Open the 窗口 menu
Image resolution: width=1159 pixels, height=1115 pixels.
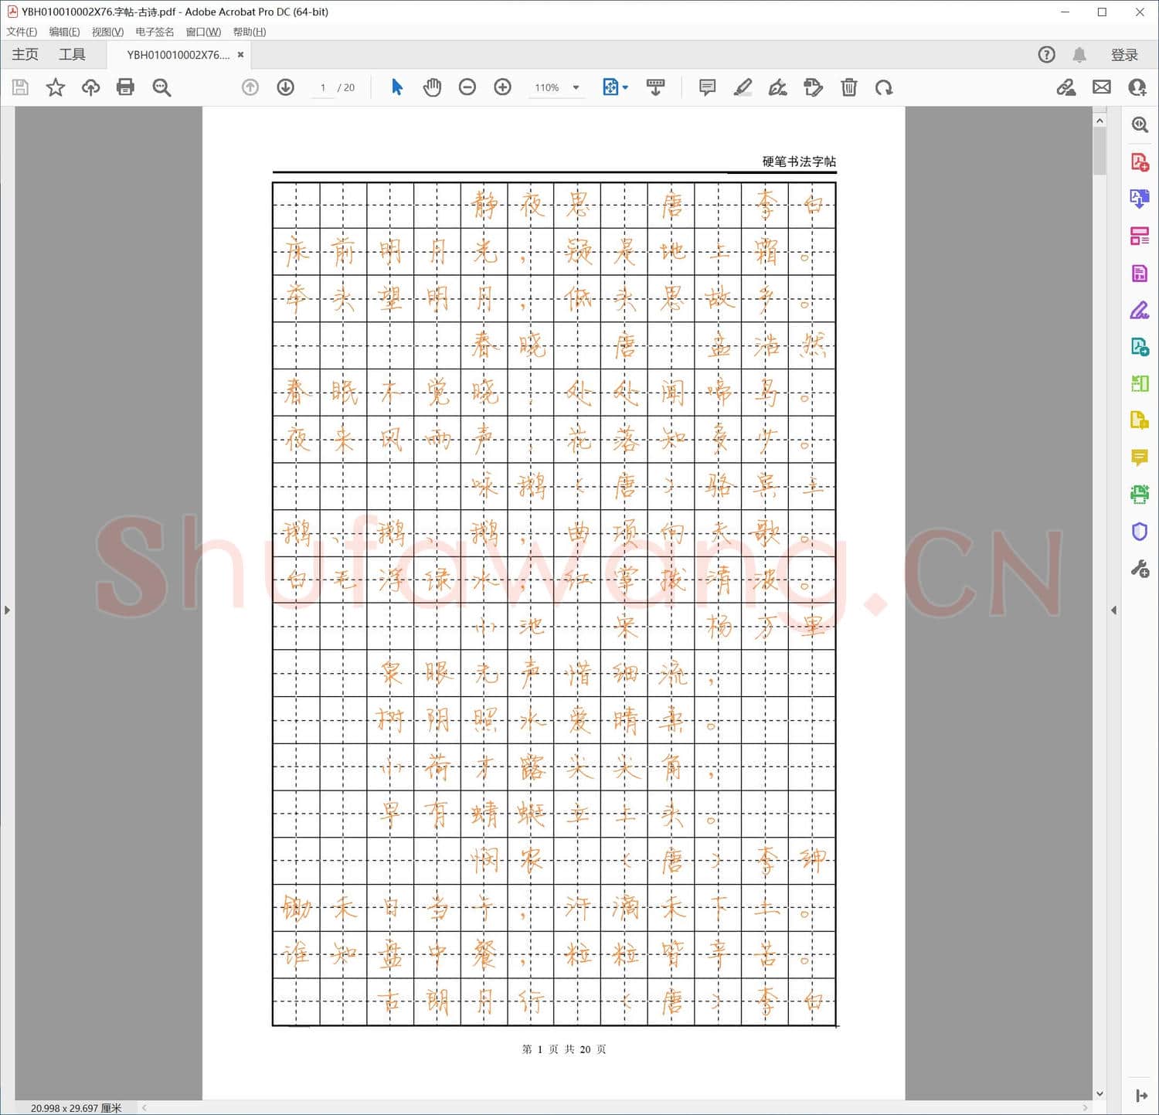[203, 32]
